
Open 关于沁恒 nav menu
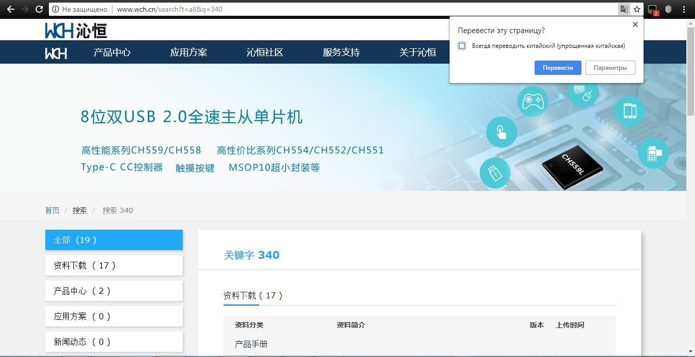point(418,52)
